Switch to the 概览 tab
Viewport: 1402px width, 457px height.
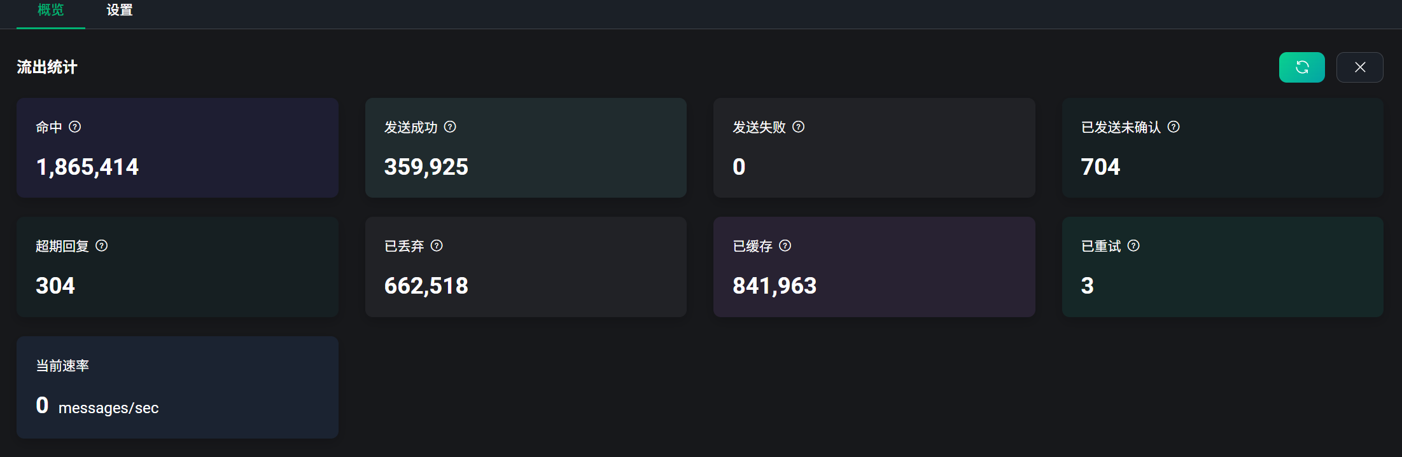51,11
